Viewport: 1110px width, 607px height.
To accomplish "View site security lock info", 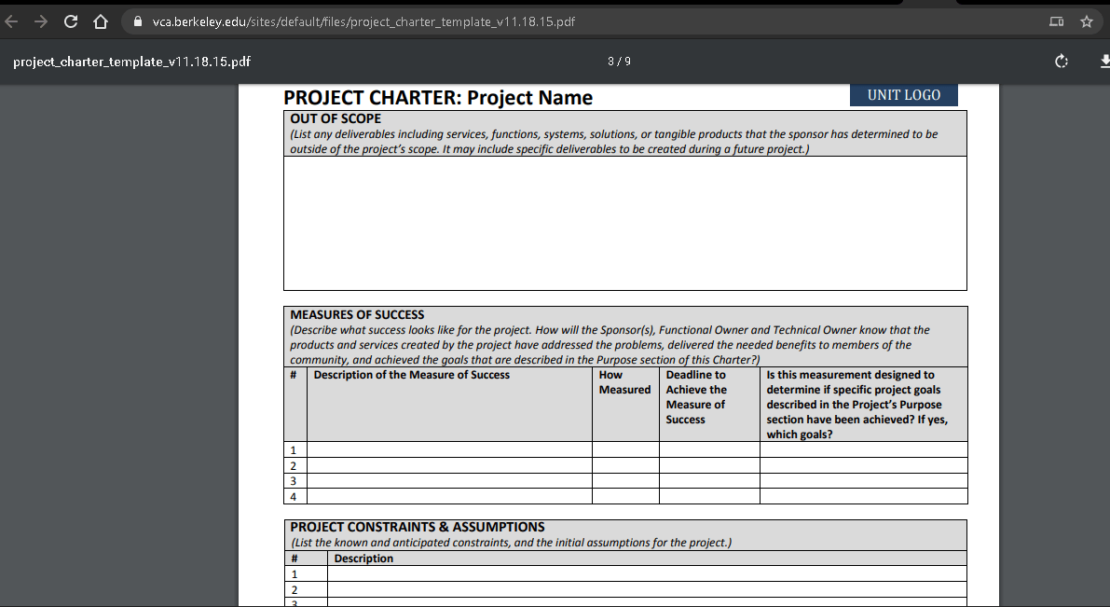I will coord(137,21).
